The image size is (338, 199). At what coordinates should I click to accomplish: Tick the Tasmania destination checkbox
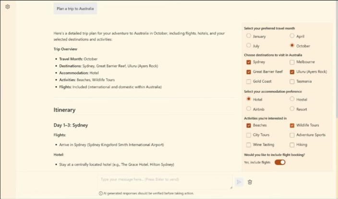(x=292, y=82)
